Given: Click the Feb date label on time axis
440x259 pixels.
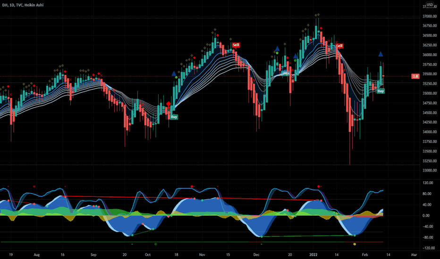Looking at the screenshot, I should click(364, 255).
